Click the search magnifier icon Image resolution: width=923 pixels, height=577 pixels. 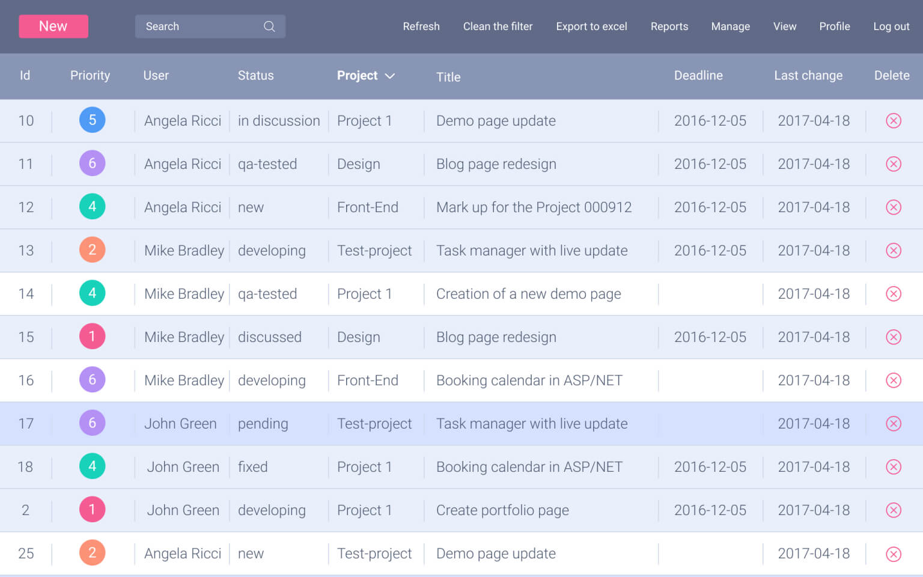click(269, 26)
